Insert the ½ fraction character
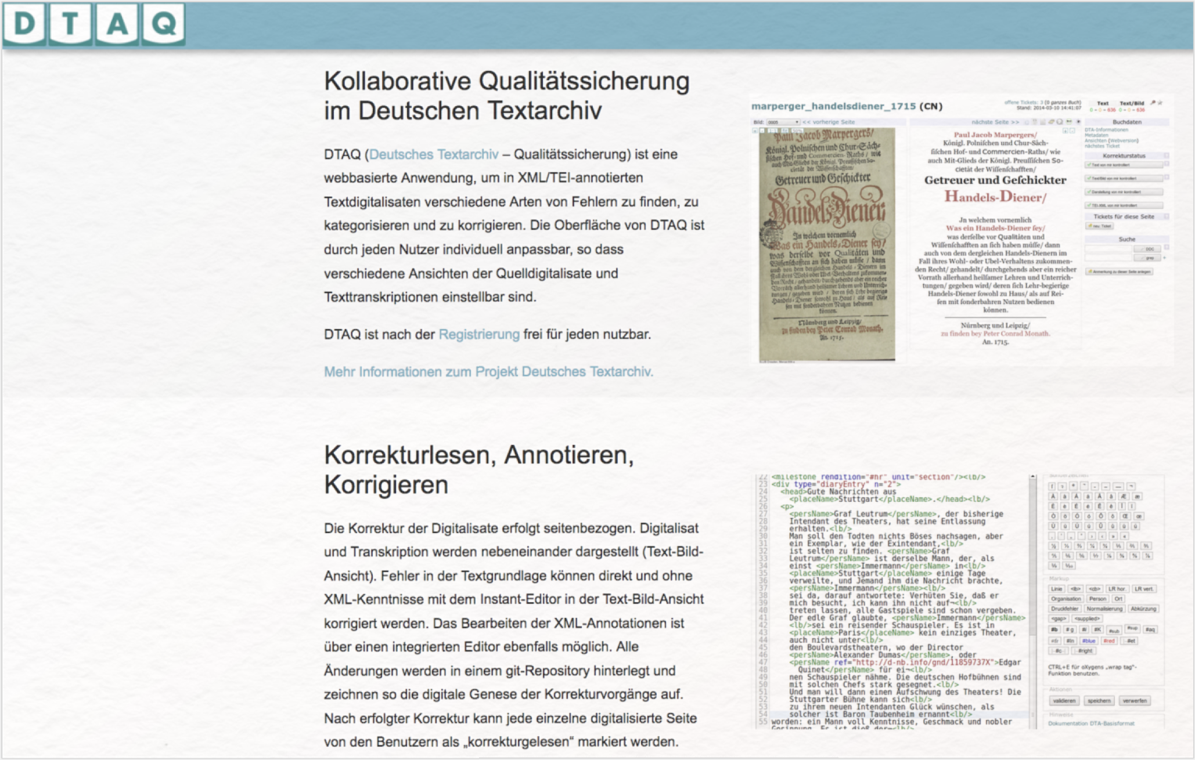This screenshot has height=760, width=1195. 1054,546
